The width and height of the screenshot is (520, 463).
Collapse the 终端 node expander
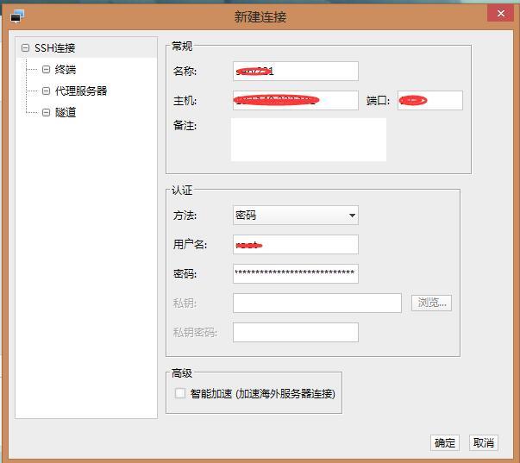click(46, 69)
